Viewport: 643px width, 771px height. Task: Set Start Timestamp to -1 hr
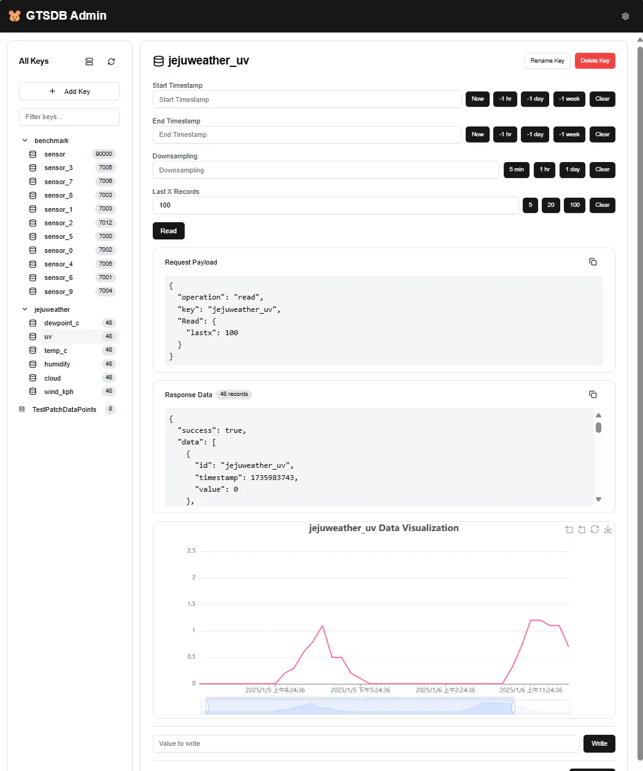[506, 99]
